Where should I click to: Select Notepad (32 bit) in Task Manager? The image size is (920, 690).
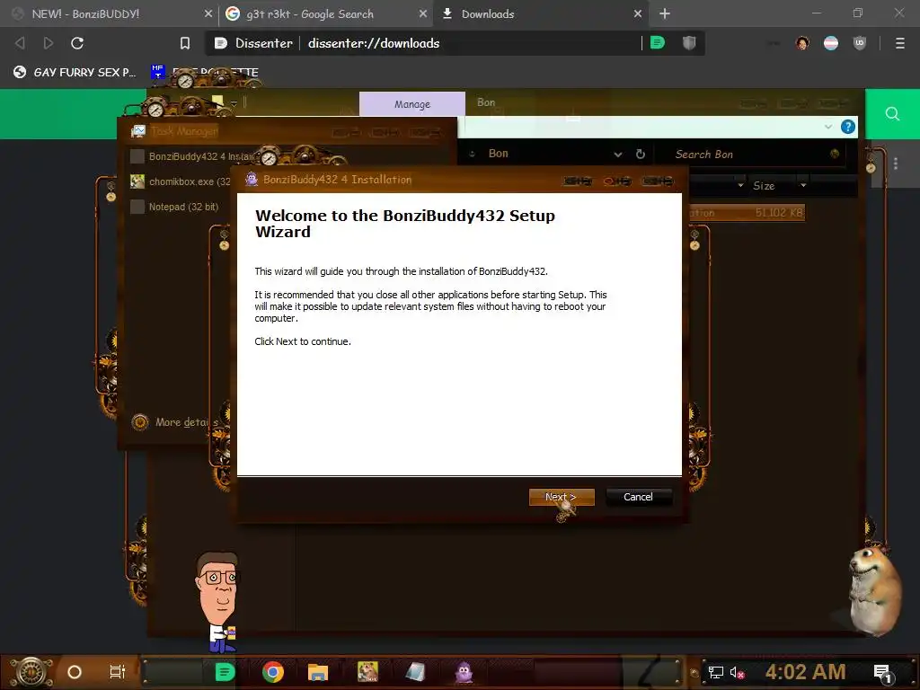click(176, 207)
